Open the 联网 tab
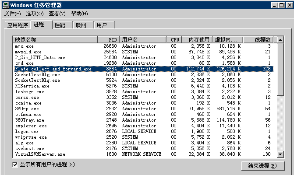This screenshot has height=175, width=294. click(x=84, y=25)
